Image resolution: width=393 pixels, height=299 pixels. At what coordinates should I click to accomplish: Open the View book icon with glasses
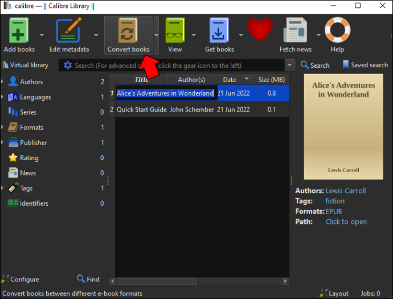(175, 30)
